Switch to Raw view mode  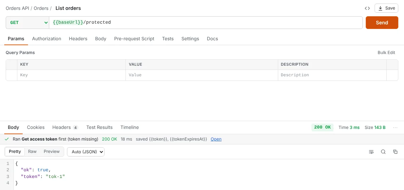tap(32, 152)
